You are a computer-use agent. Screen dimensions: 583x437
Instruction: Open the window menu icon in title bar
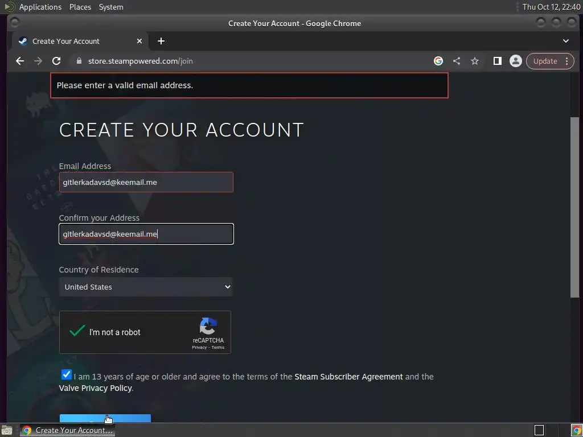tap(15, 23)
